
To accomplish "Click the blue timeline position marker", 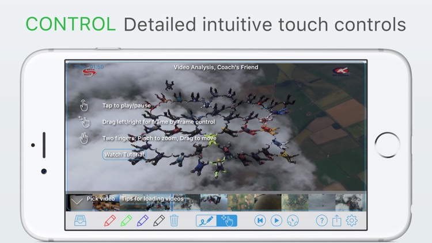I will click(172, 203).
